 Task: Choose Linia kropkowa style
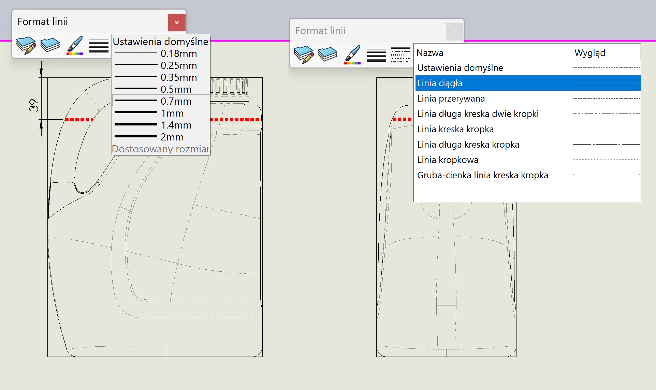pyautogui.click(x=448, y=160)
